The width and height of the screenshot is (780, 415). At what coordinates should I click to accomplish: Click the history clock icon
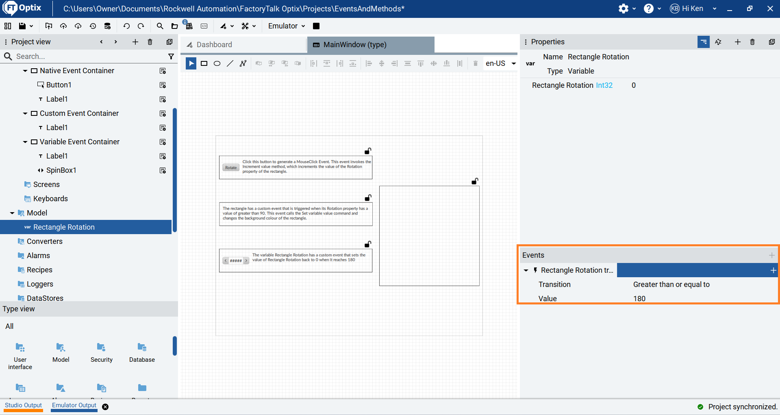pyautogui.click(x=93, y=26)
